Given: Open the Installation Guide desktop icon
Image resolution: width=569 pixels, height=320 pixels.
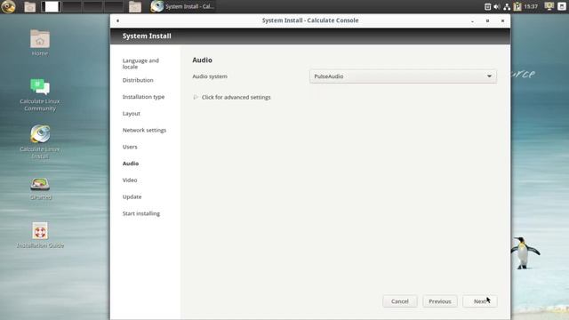Looking at the screenshot, I should point(40,235).
